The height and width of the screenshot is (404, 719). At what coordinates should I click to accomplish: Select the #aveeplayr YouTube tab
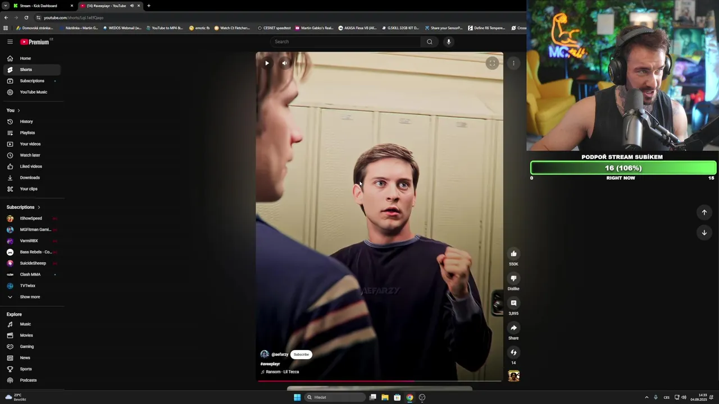[110, 6]
